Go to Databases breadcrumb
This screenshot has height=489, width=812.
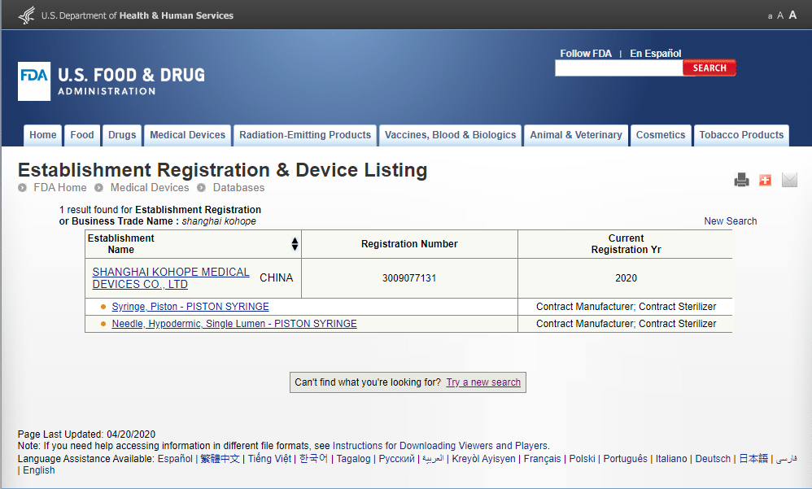(x=238, y=187)
